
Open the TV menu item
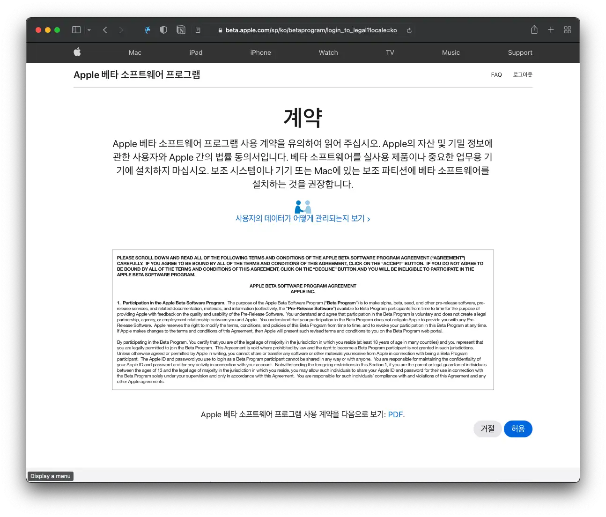[390, 52]
